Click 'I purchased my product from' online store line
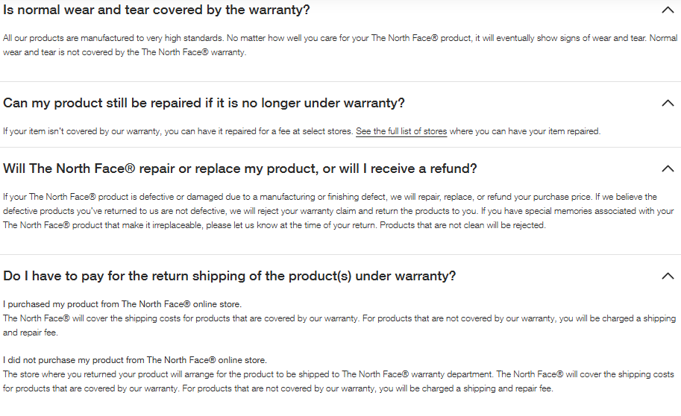Image resolution: width=681 pixels, height=416 pixels. [x=122, y=304]
